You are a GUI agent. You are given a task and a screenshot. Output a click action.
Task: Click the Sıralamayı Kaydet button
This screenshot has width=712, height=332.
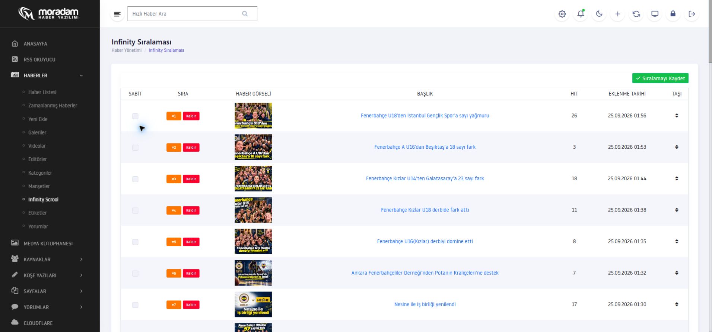pos(660,78)
